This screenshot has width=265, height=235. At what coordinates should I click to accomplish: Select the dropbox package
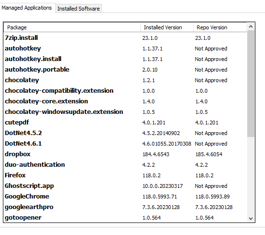(125, 154)
